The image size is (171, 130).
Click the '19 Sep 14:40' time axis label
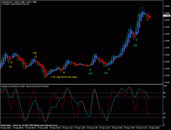129,128
